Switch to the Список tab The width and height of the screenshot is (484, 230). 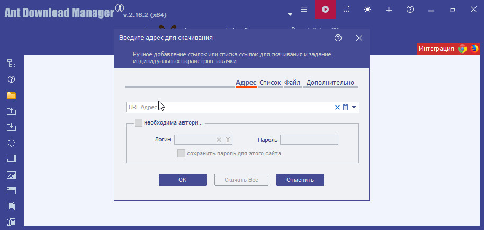[x=270, y=83]
